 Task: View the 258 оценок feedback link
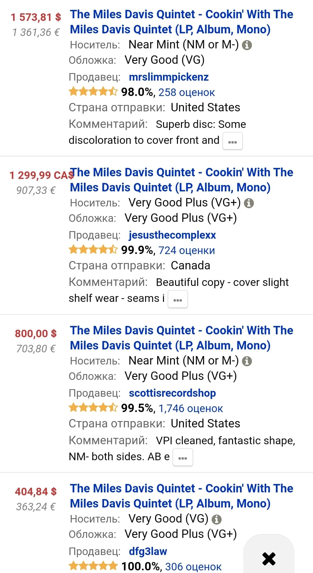pos(187,93)
